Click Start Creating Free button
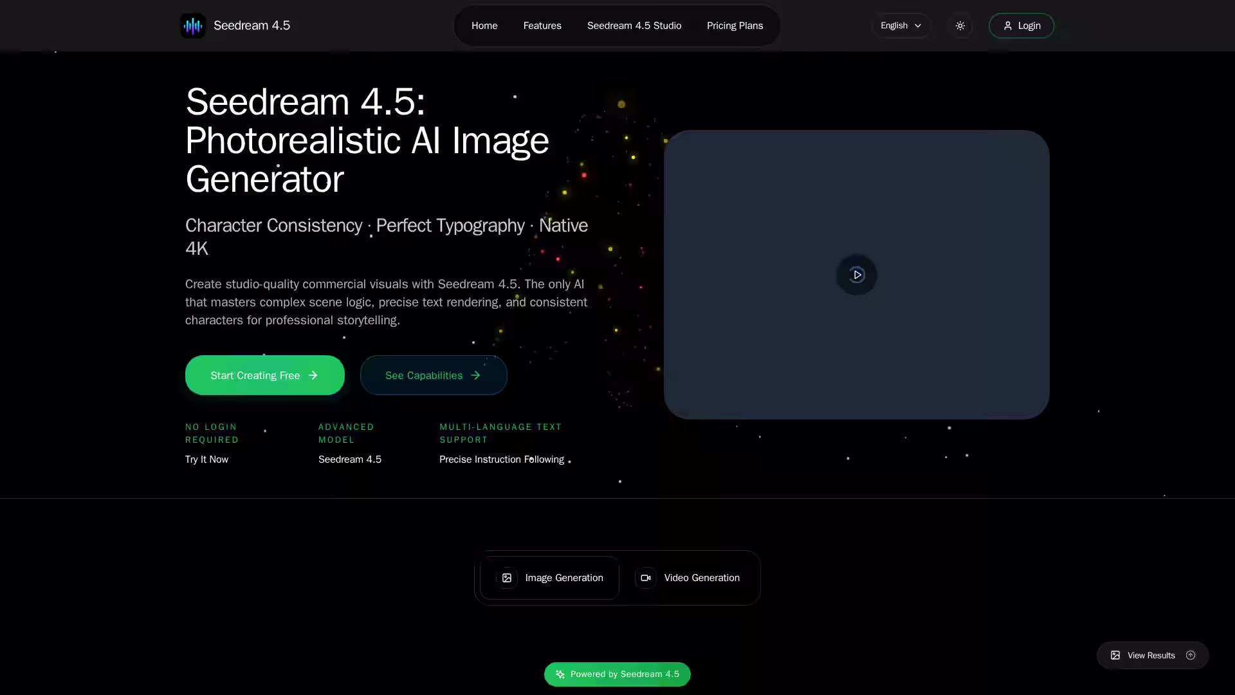 tap(264, 375)
